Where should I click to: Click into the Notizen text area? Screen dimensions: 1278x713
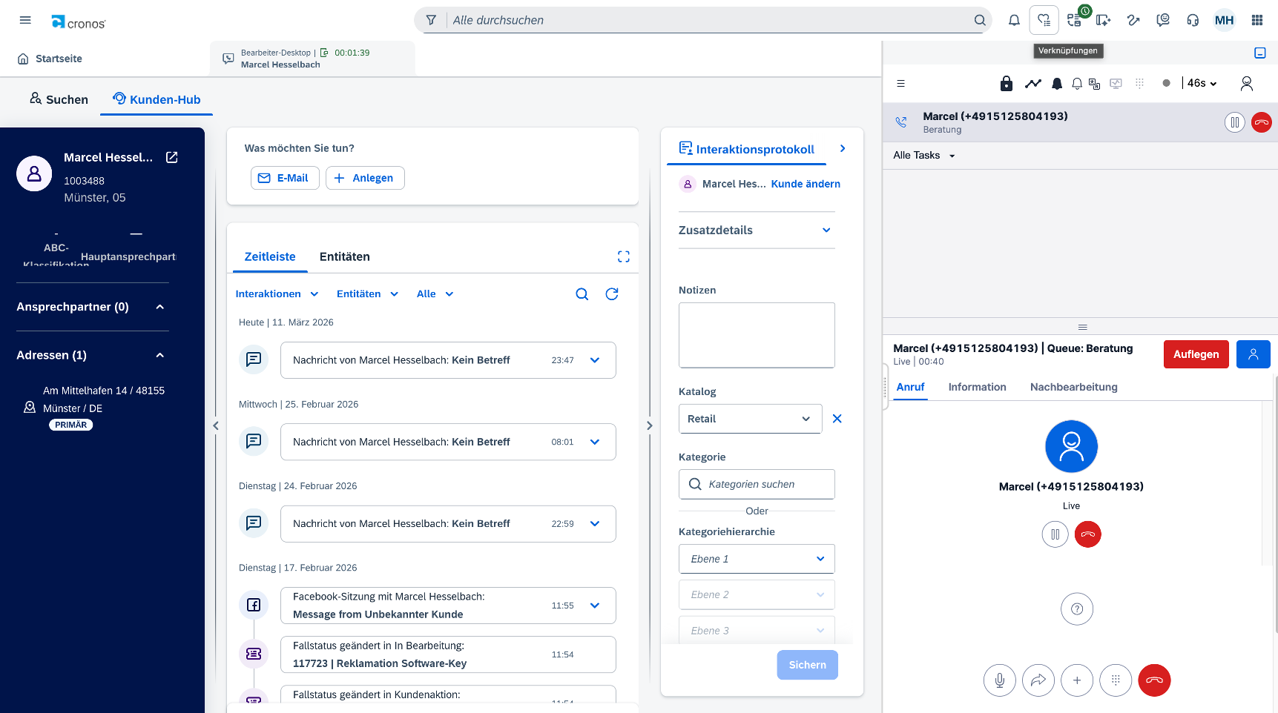757,335
